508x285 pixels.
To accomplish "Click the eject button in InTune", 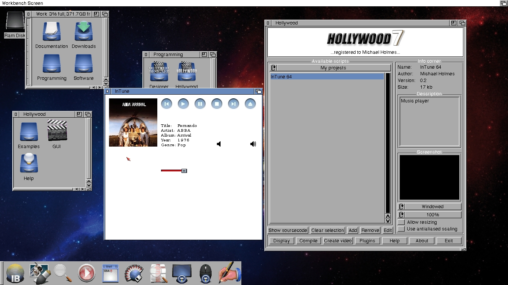I will [x=250, y=104].
